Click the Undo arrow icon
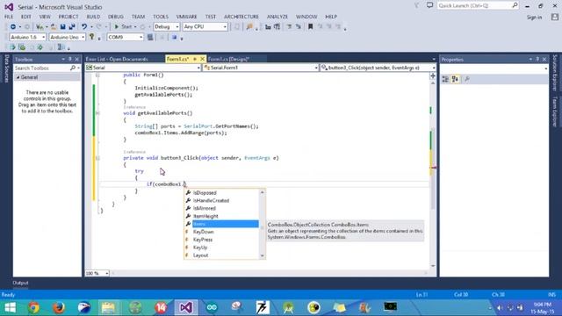The image size is (562, 316). (x=84, y=27)
